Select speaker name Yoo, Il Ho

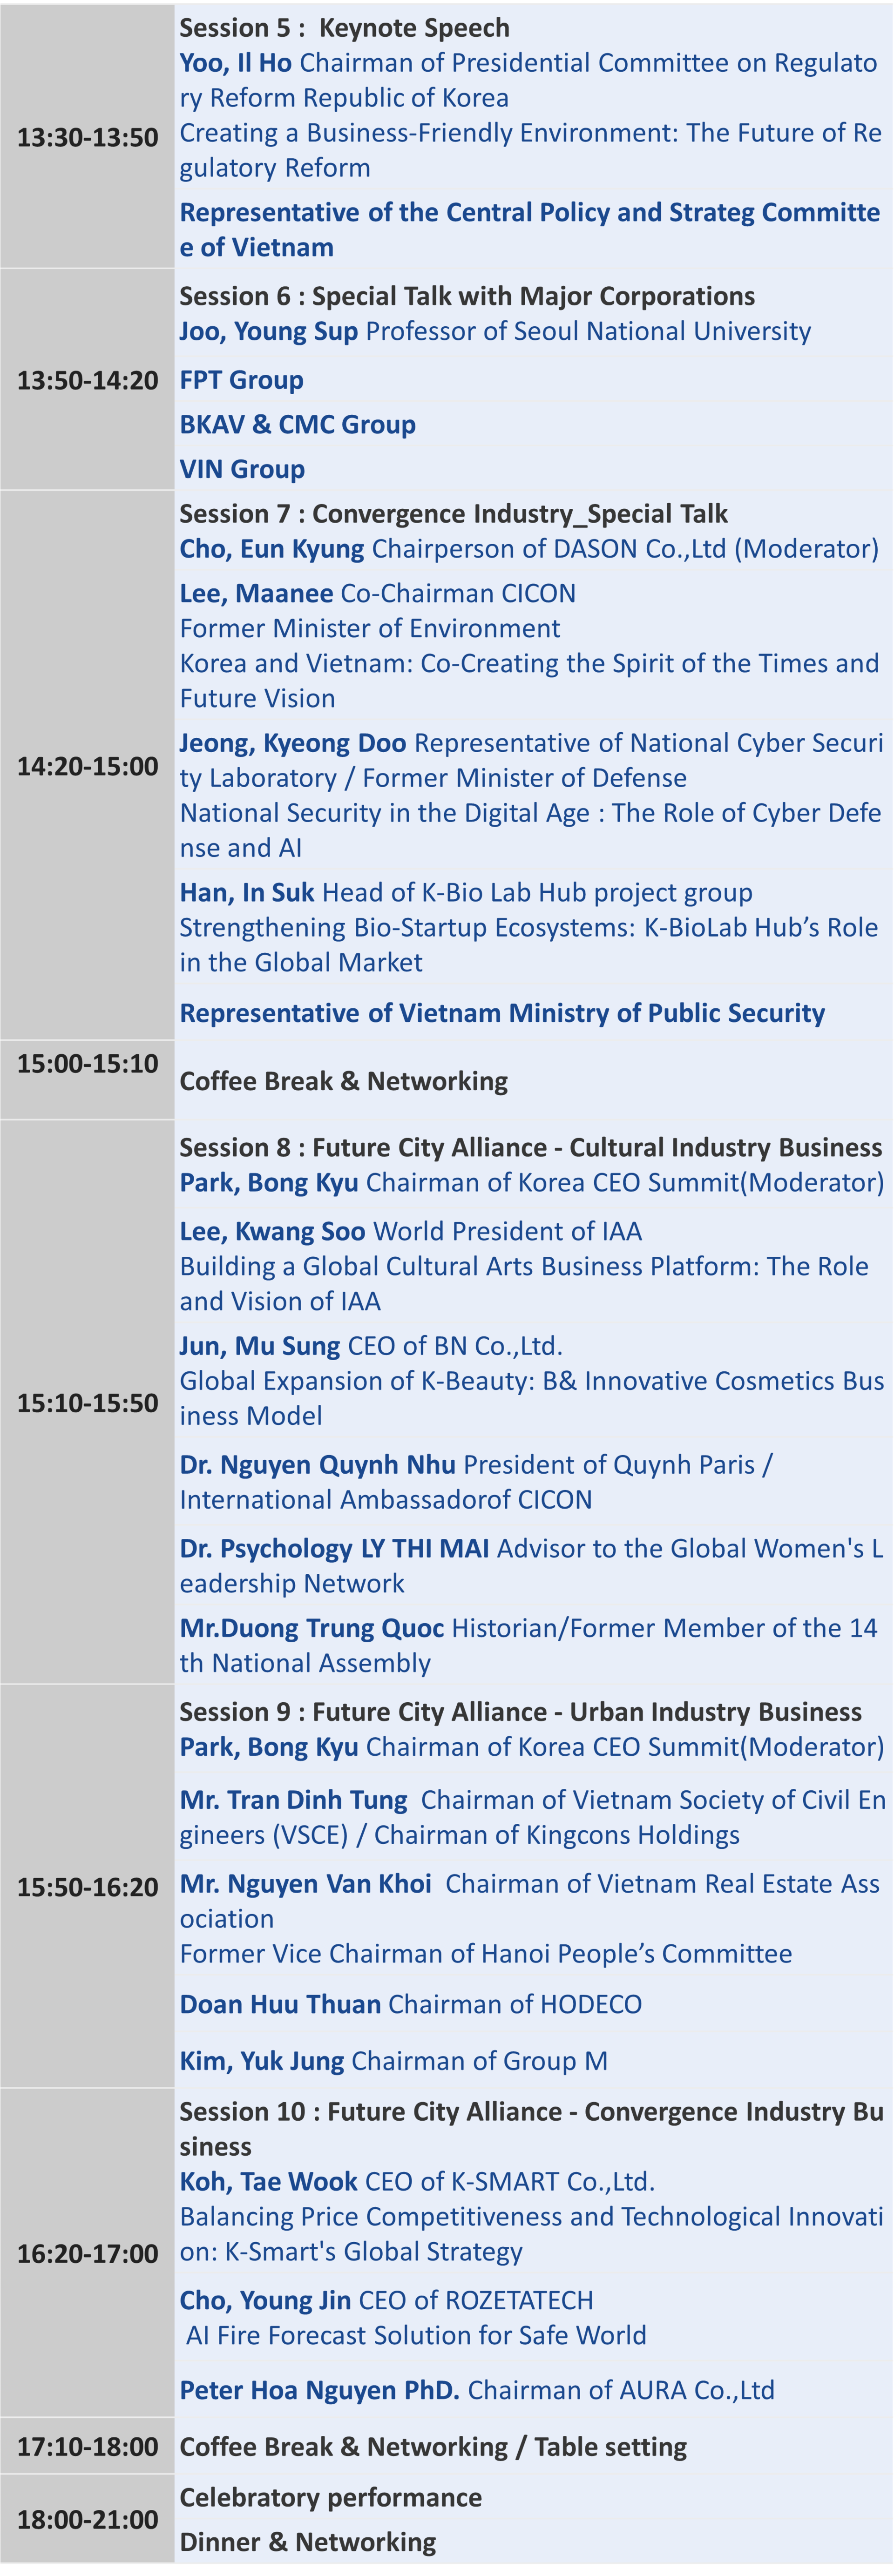[235, 63]
